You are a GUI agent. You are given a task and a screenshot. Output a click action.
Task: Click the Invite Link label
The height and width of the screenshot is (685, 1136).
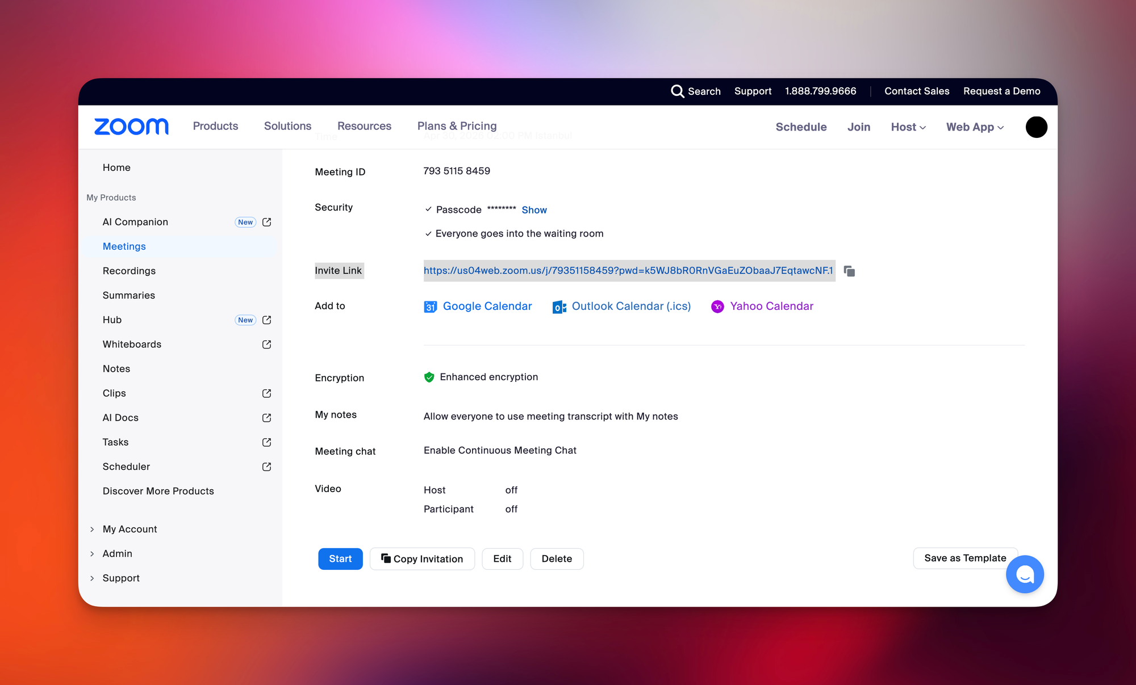point(339,271)
